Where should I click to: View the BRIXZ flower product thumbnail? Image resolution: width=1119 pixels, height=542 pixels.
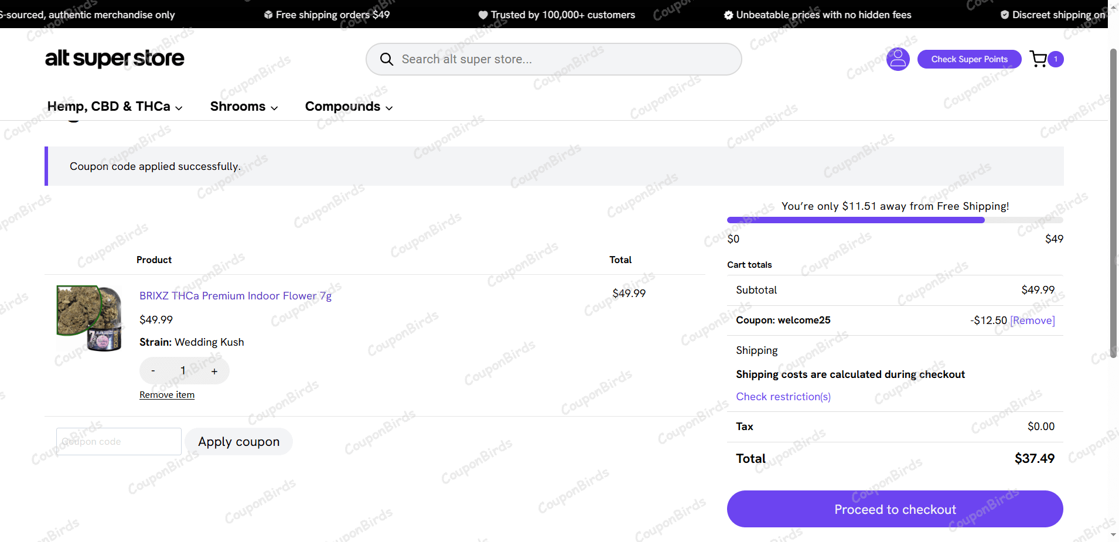click(x=89, y=318)
